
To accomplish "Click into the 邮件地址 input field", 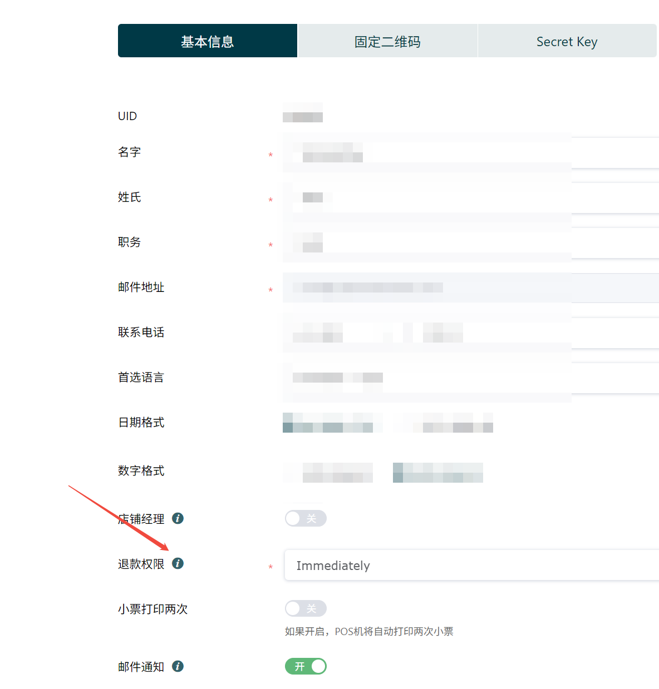I will pos(471,288).
